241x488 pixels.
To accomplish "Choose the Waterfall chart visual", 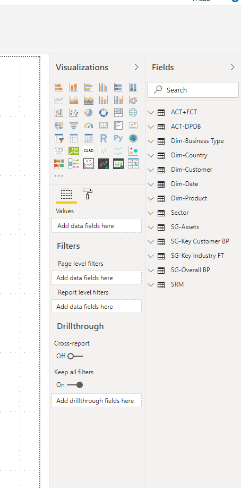I will (59, 112).
